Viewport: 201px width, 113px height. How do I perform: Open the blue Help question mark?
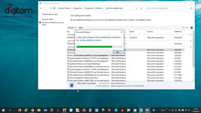coord(192,28)
